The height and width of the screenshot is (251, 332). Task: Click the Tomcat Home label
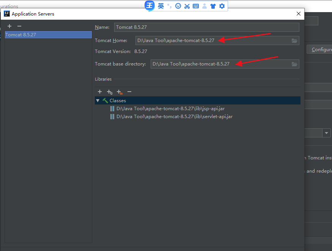point(111,41)
